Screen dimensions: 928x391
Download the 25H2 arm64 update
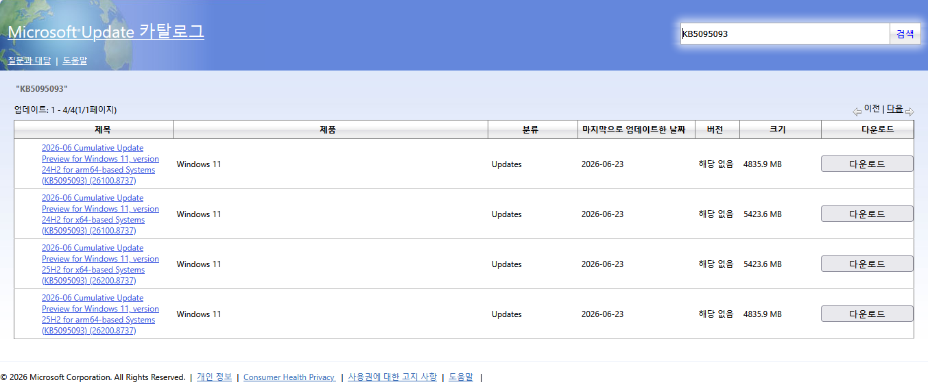(867, 314)
